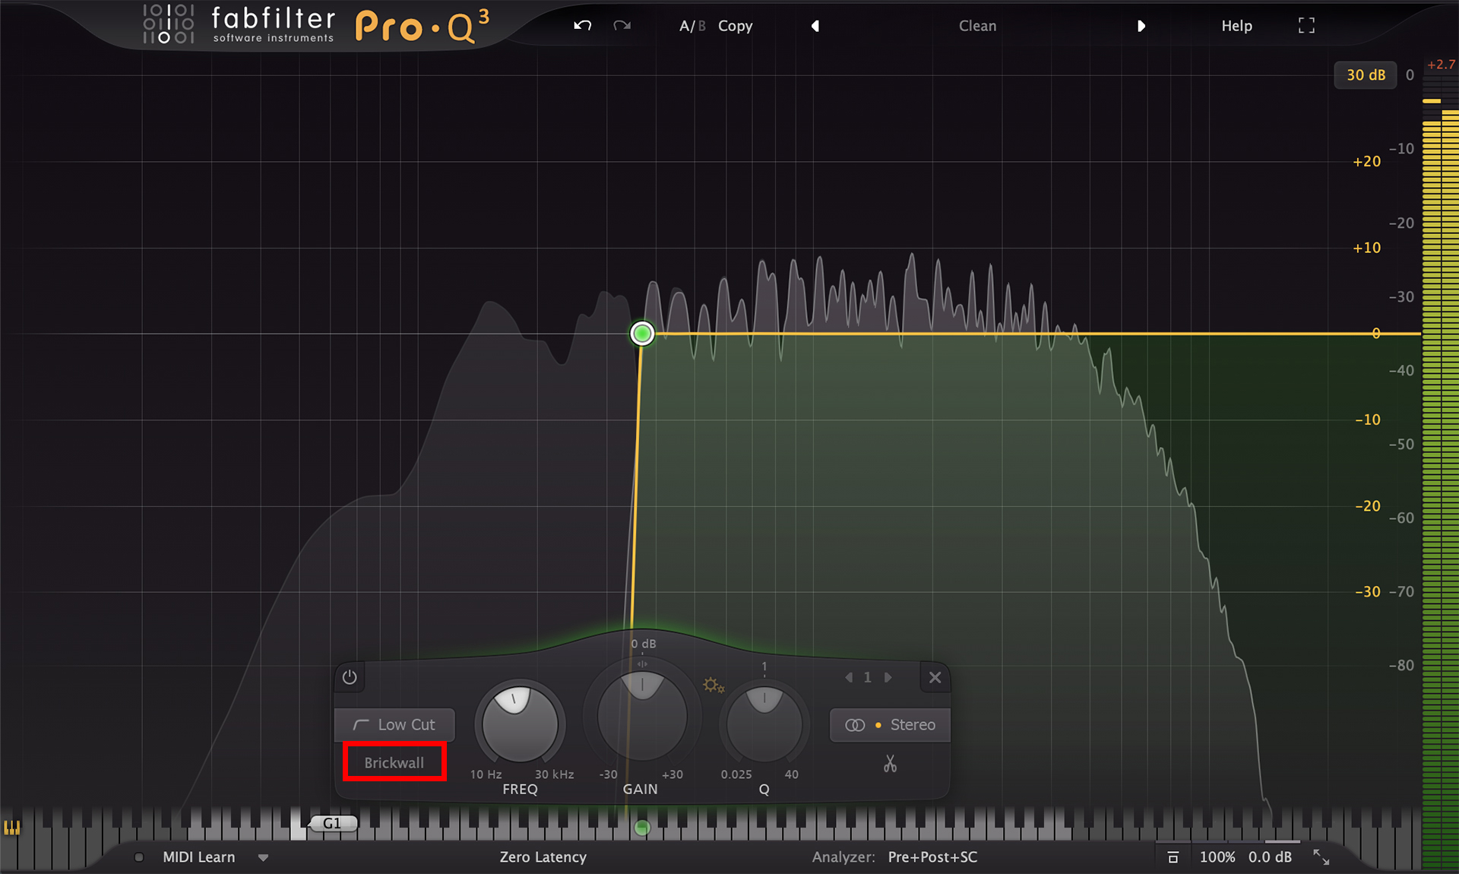Open the Stereo placement menu
Image resolution: width=1459 pixels, height=874 pixels.
890,725
